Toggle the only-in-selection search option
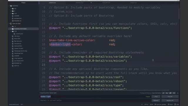The width and height of the screenshot is (188, 106). tap(170, 93)
